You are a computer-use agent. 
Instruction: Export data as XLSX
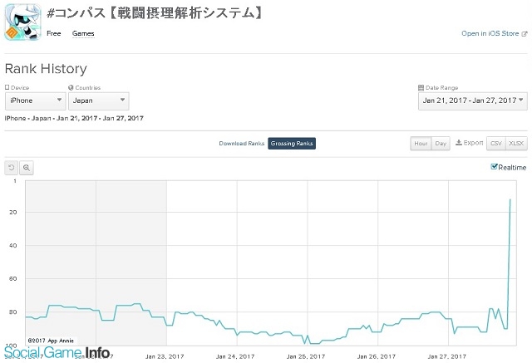(x=517, y=144)
